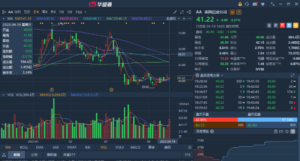300x161 pixels.
Task: Expand the 盘后逐笔交易 panel icon
Action: click(x=292, y=75)
